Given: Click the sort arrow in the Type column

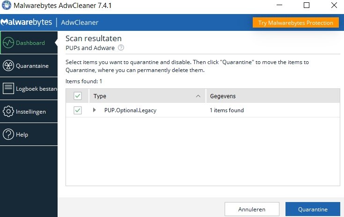Looking at the screenshot, I should [x=198, y=96].
